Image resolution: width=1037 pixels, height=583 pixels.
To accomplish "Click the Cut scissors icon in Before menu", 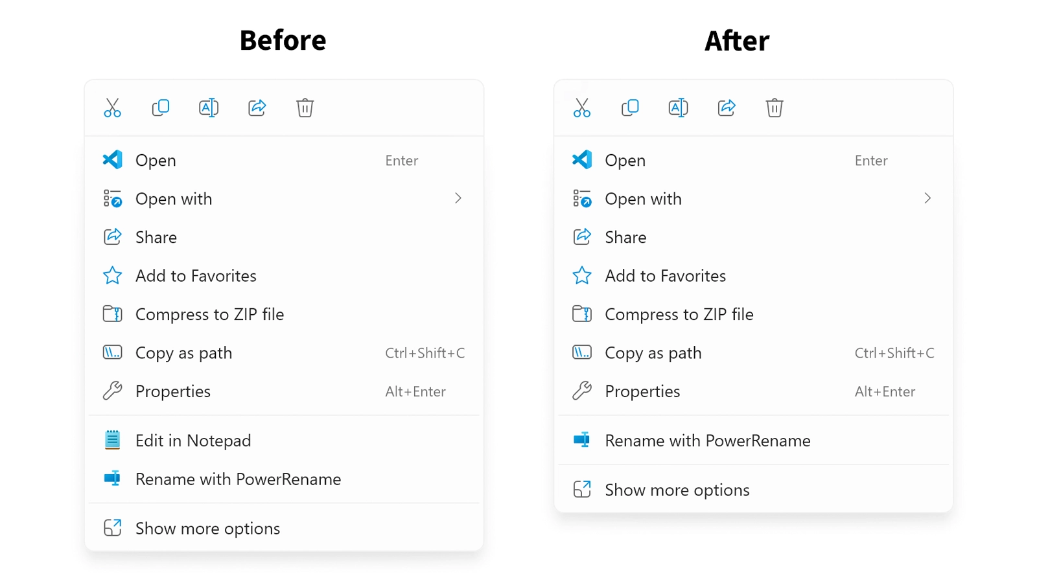I will [112, 108].
